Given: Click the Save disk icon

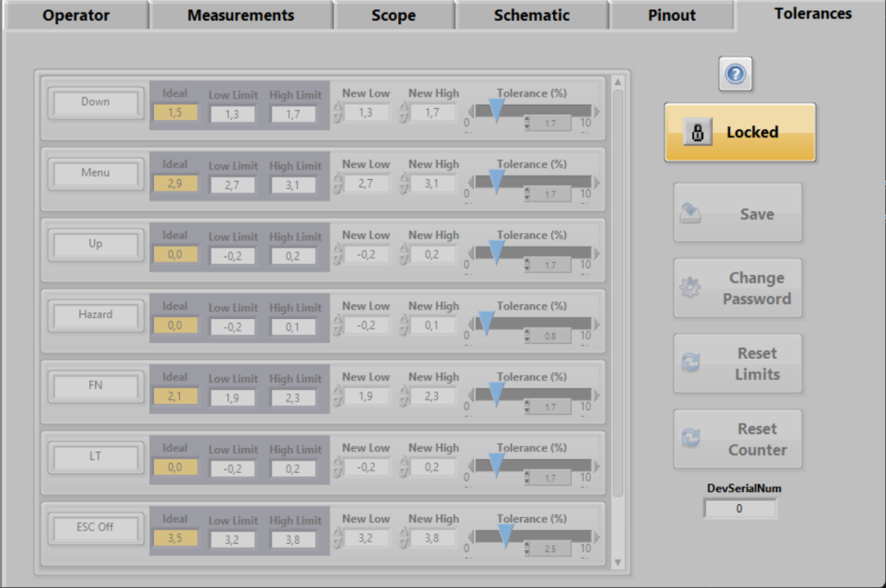Looking at the screenshot, I should coord(690,214).
